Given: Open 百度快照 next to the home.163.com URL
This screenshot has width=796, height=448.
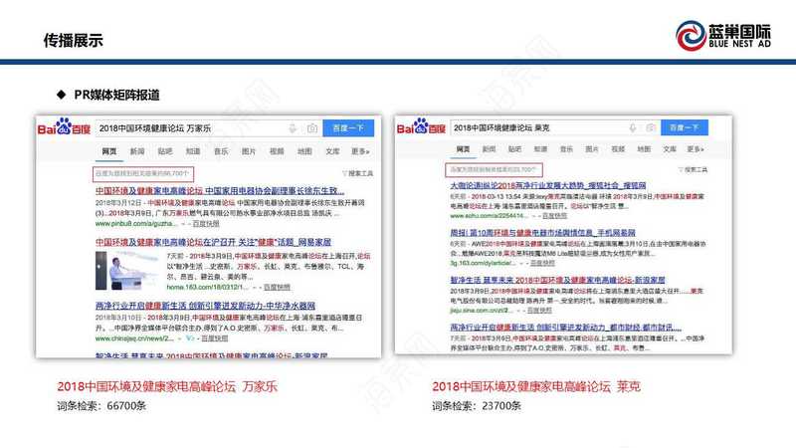Looking at the screenshot, I should (x=277, y=287).
